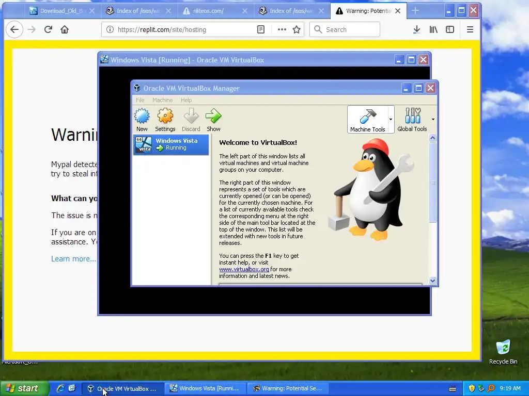Open the browser Downloads arrow icon
The image size is (529, 396).
tap(417, 29)
